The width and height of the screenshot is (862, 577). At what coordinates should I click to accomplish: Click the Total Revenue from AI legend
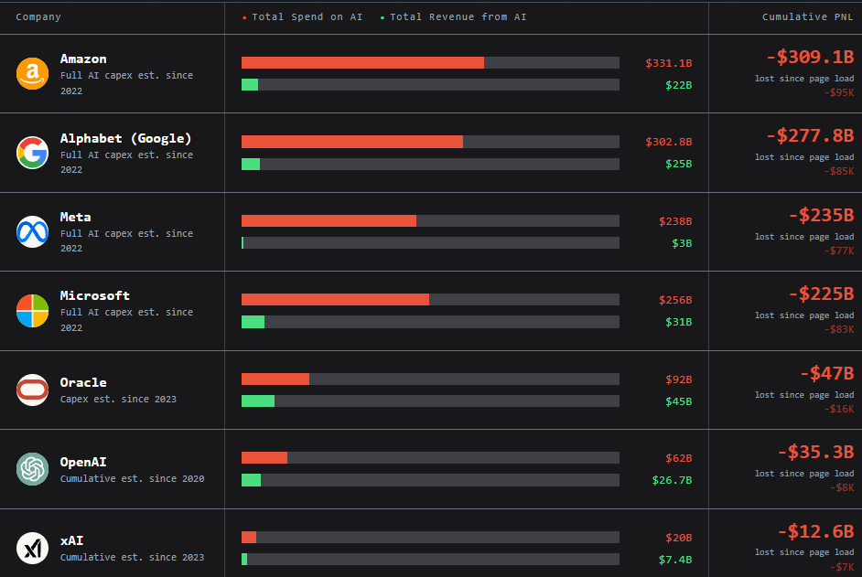click(454, 17)
